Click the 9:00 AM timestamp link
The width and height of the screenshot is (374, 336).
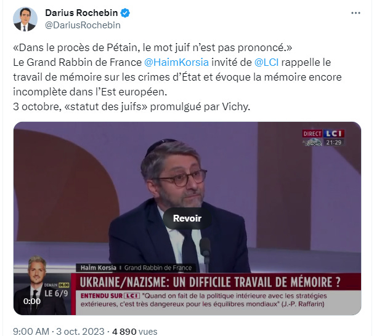pos(31,331)
